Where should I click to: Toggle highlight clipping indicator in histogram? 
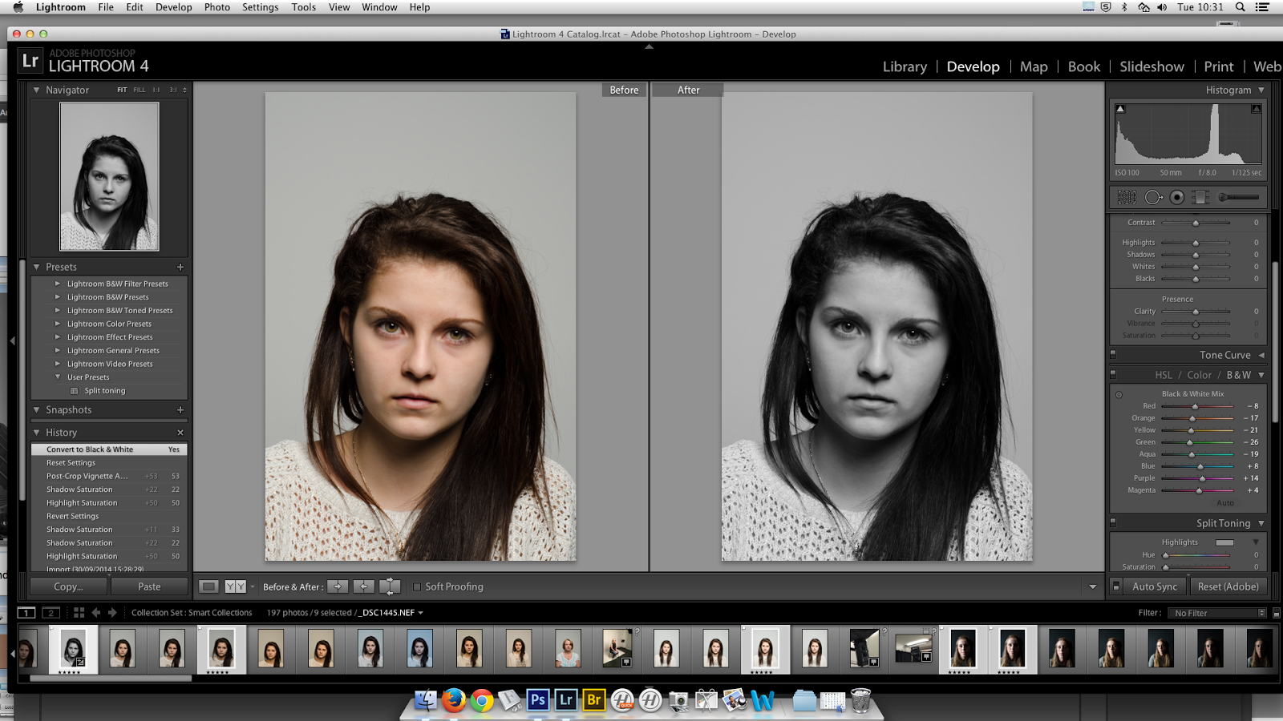tap(1257, 108)
